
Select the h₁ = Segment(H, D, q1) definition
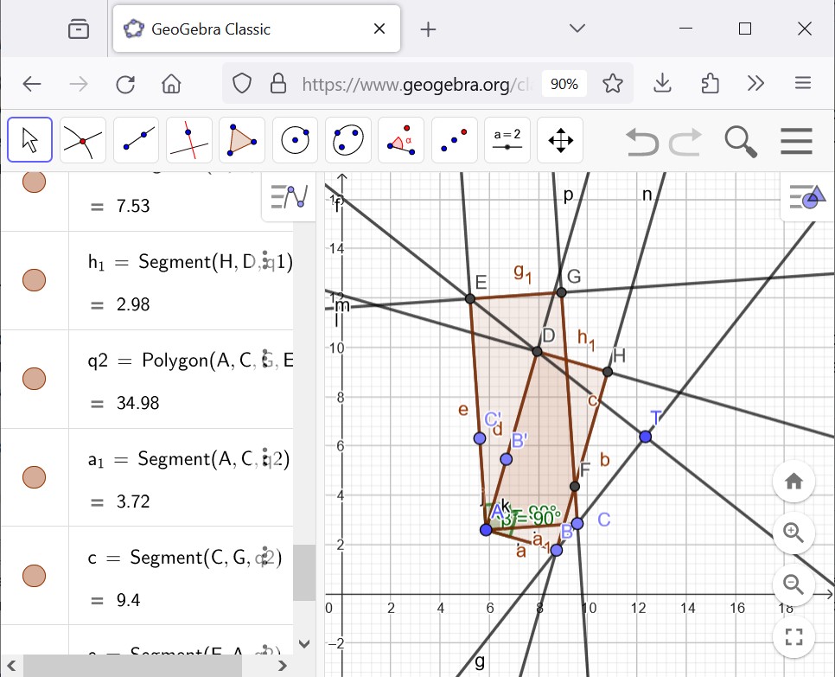click(x=190, y=261)
